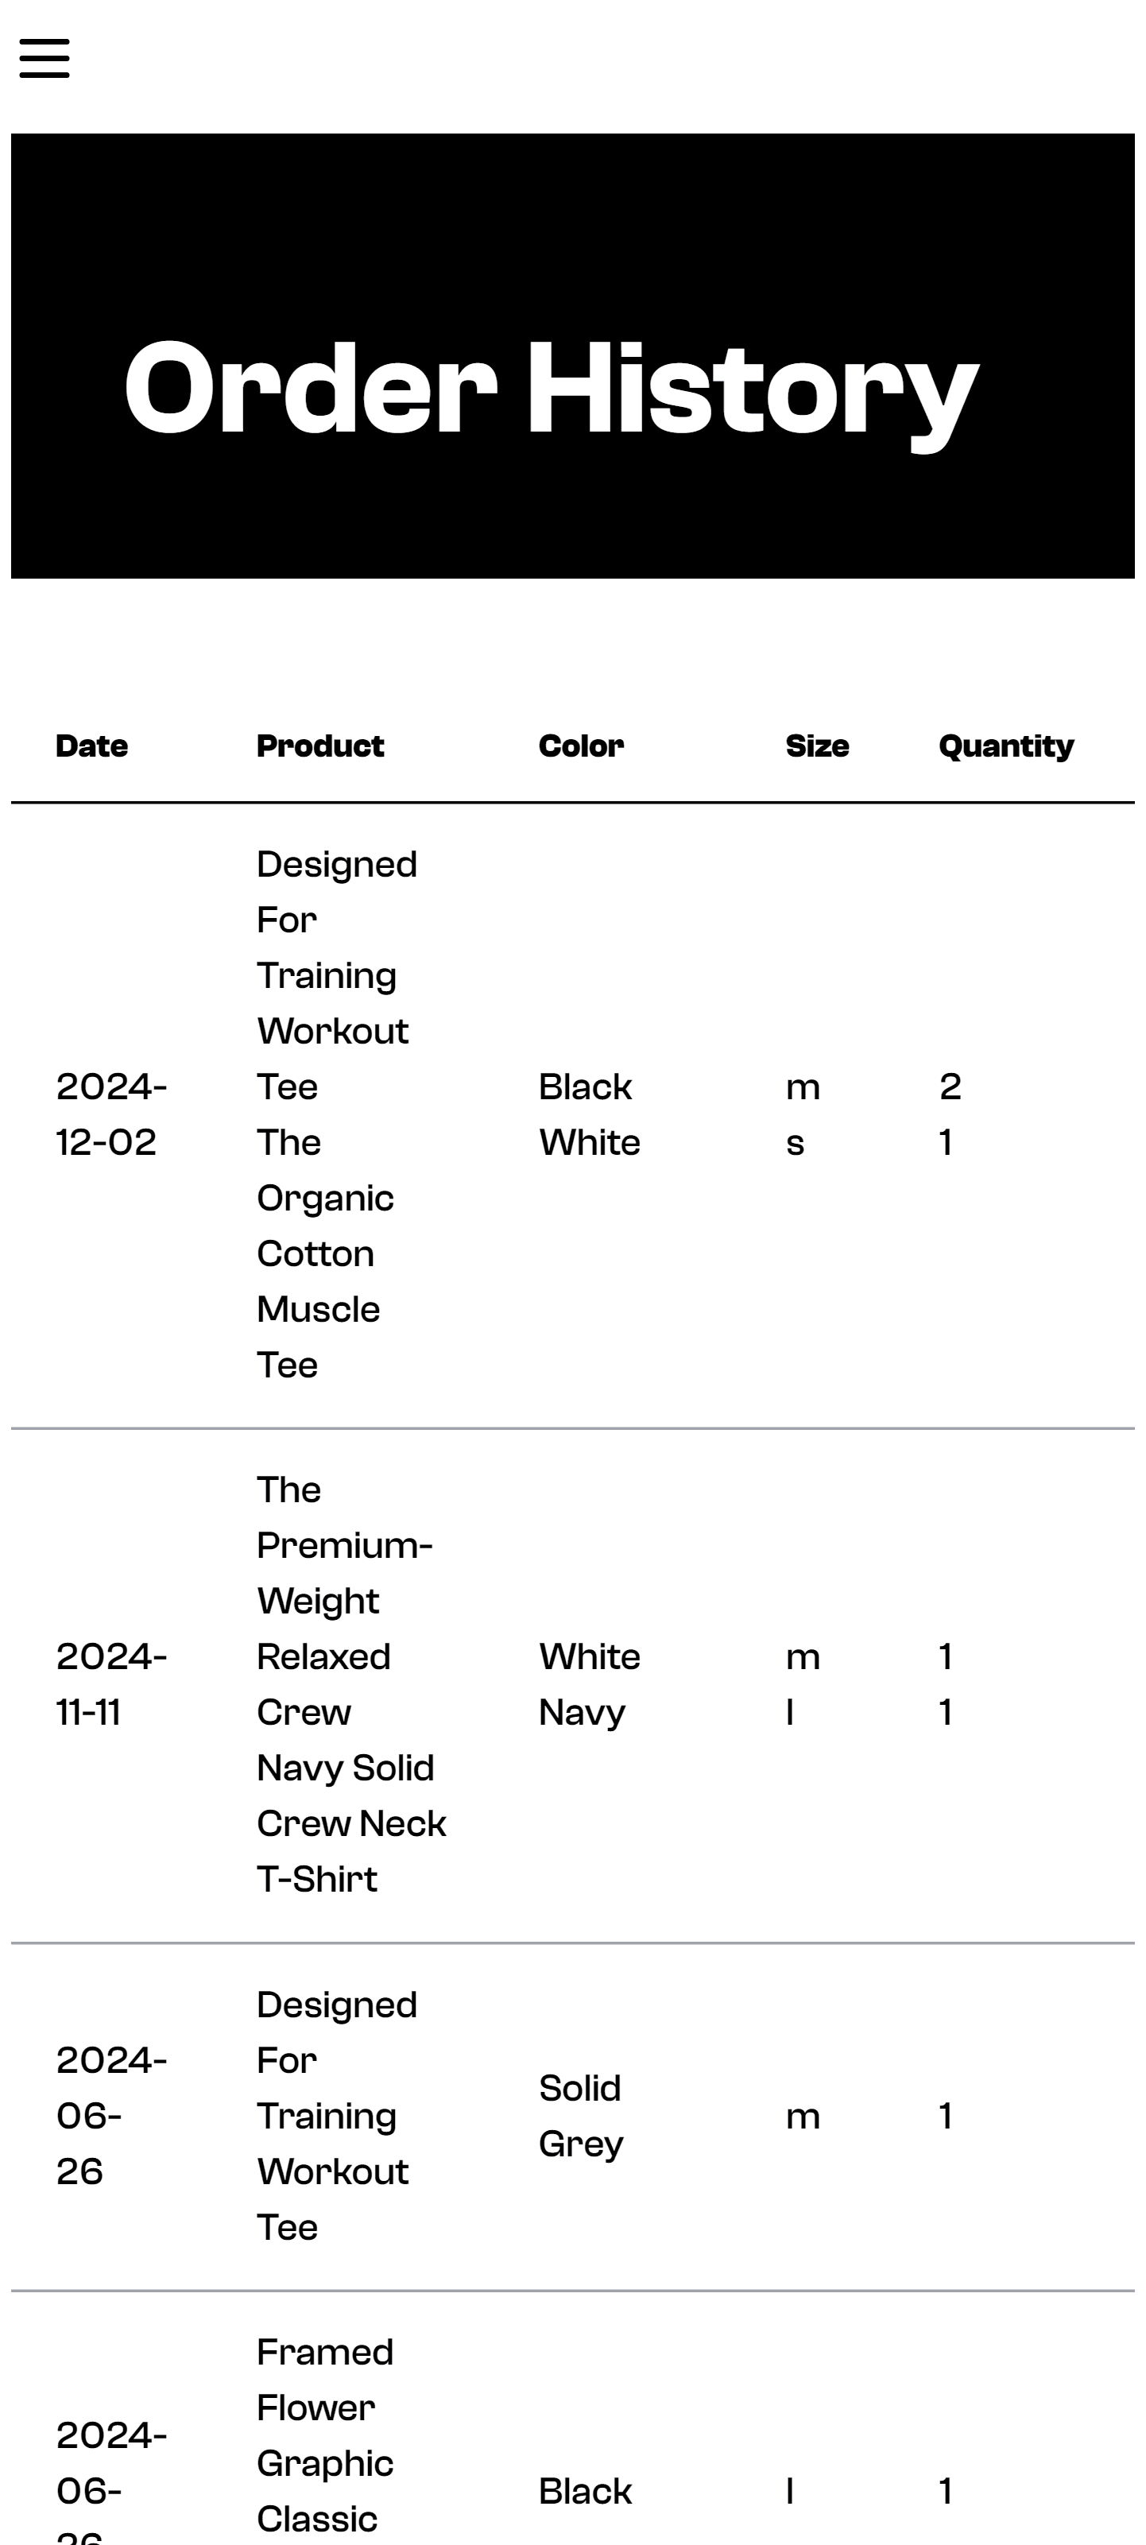Click the Navy color entry
This screenshot has height=2545, width=1146.
(581, 1712)
